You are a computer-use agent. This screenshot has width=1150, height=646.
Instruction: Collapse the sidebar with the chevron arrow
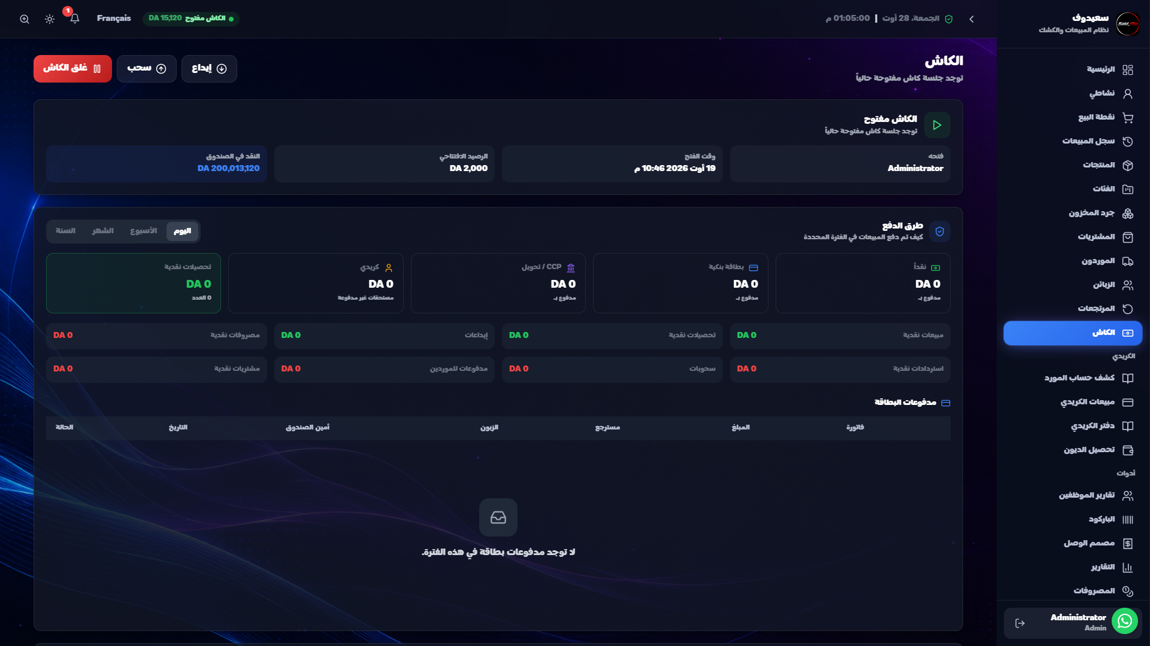point(972,19)
